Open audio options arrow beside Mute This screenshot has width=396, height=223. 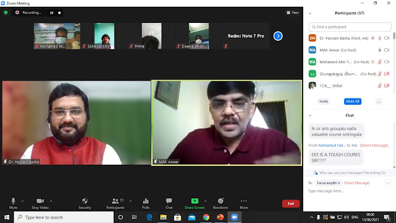click(x=22, y=201)
